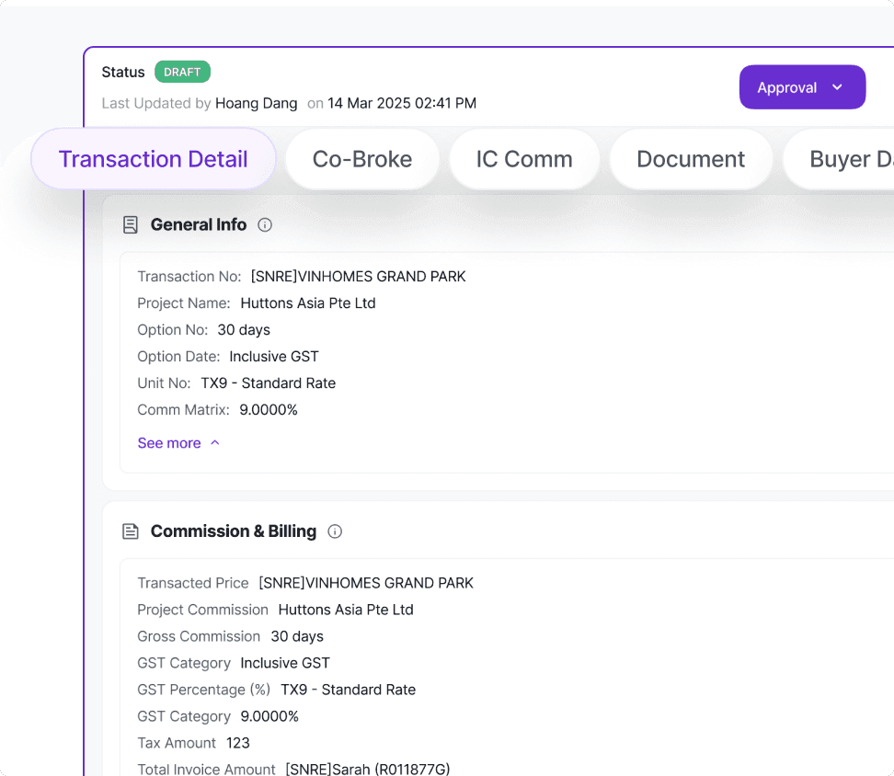The height and width of the screenshot is (776, 894).
Task: Switch to the Co-Broke tab
Action: 362,159
